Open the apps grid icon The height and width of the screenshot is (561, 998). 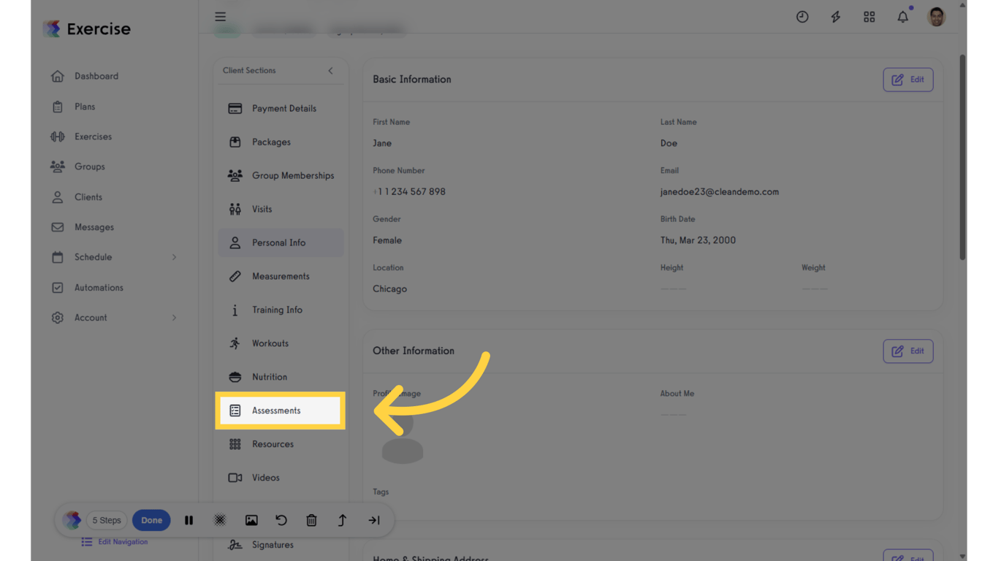869,16
